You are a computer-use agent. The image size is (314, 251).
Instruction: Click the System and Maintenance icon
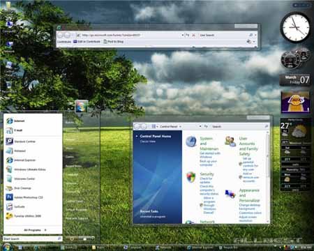[x=191, y=142]
